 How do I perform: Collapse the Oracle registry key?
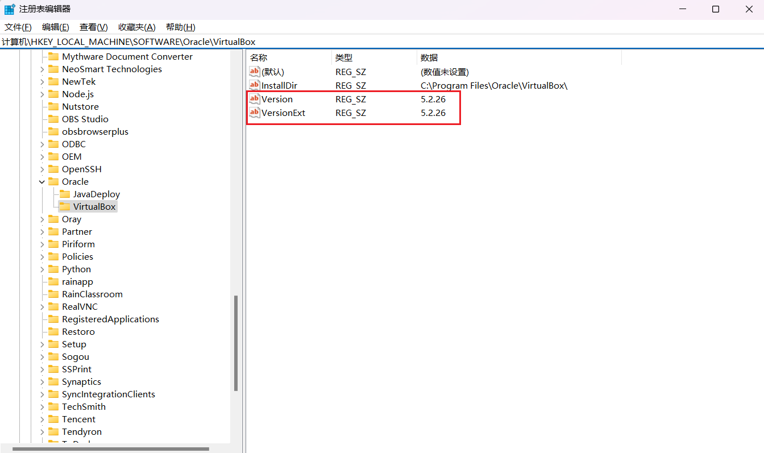(x=41, y=181)
